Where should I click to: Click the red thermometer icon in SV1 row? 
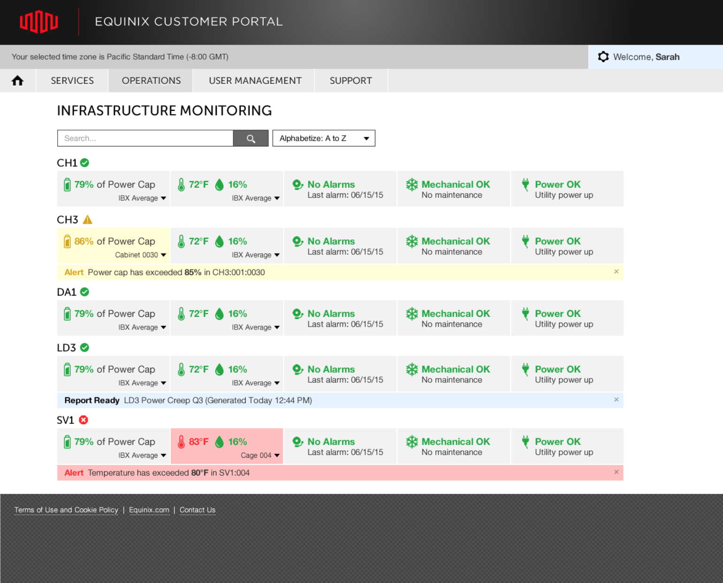[x=181, y=442]
